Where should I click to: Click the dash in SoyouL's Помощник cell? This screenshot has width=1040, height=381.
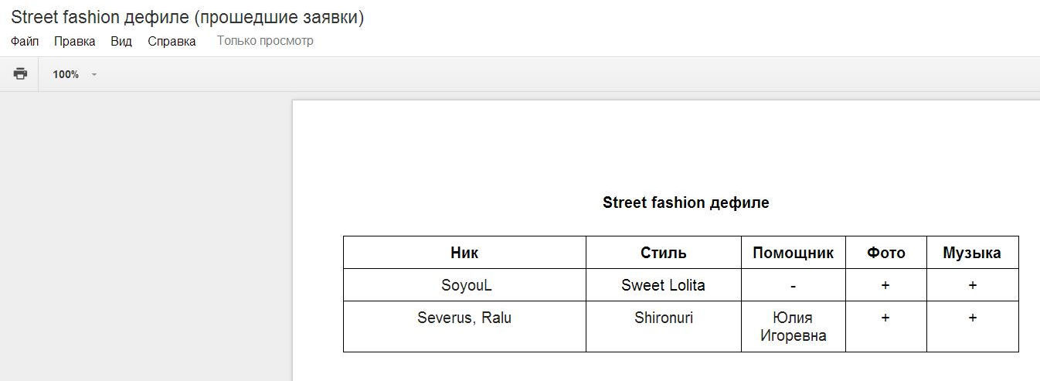point(793,286)
